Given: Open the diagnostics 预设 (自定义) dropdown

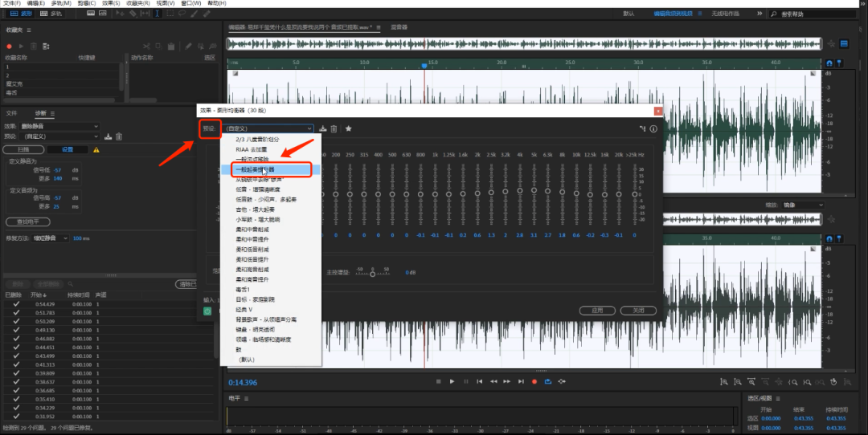Looking at the screenshot, I should [59, 136].
